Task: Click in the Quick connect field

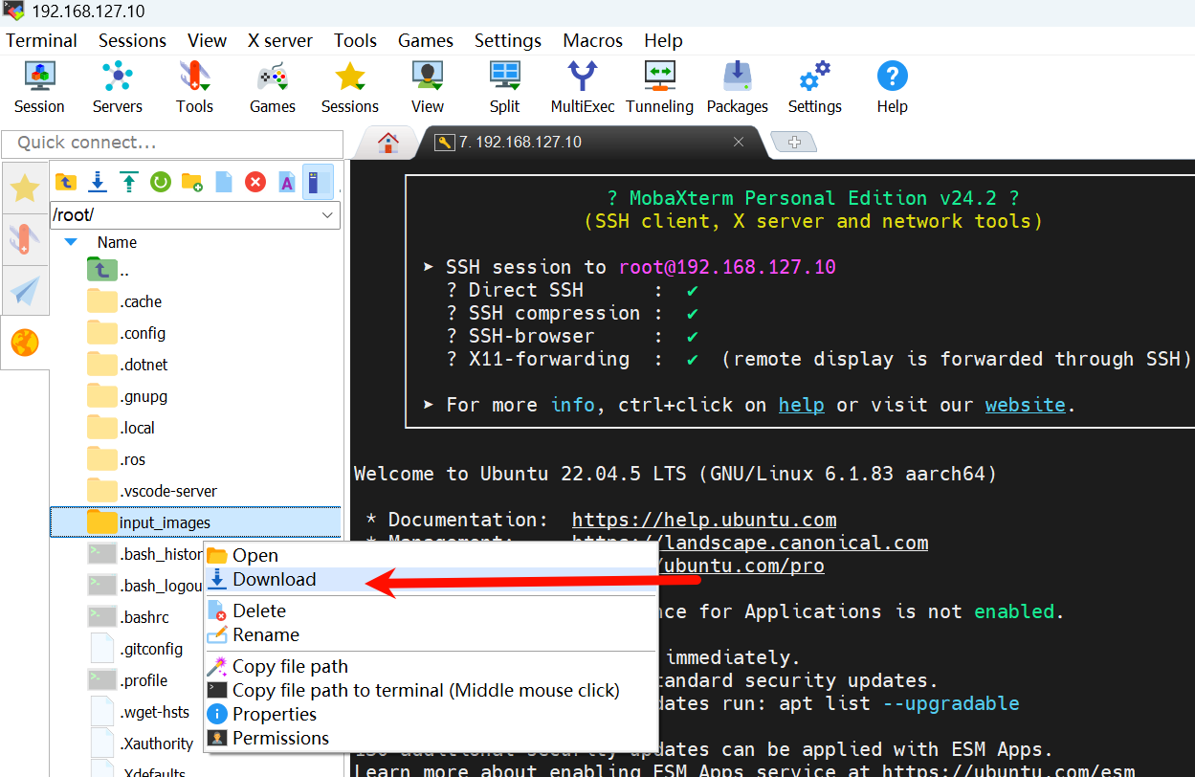Action: pos(172,143)
